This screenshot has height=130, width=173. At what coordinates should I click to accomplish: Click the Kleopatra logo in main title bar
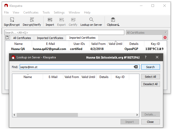click(x=6, y=6)
